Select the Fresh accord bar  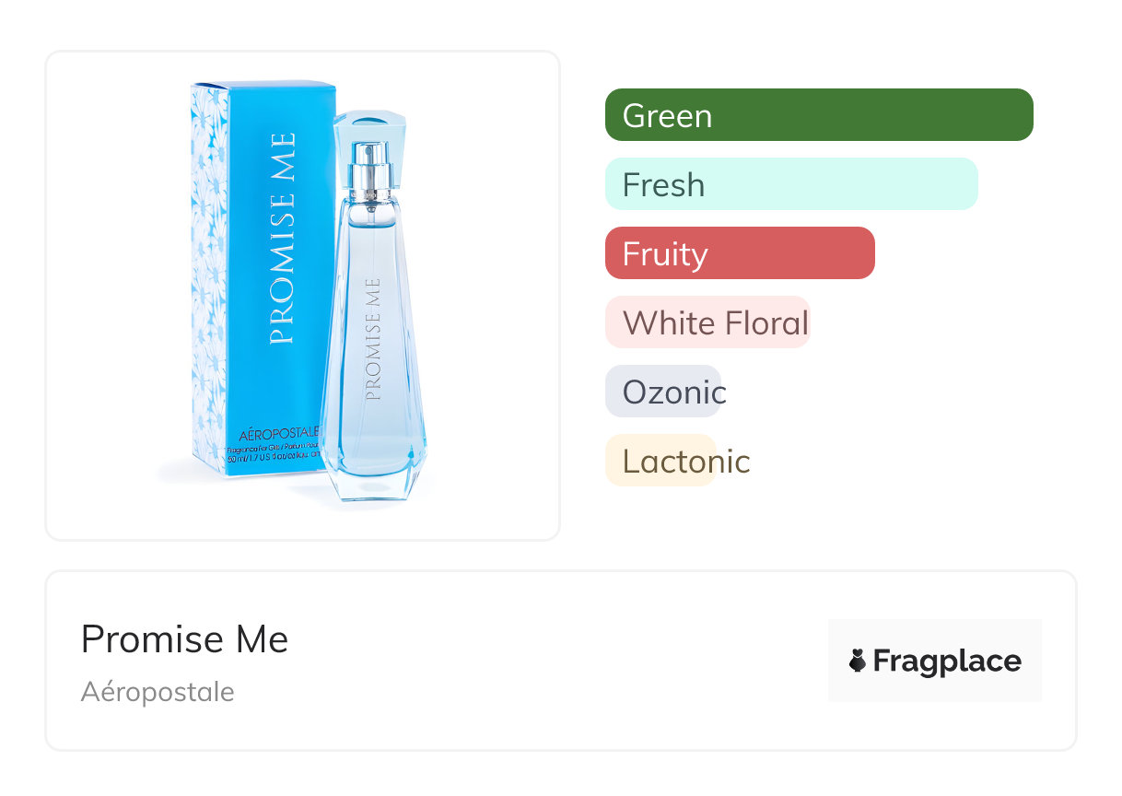(790, 184)
